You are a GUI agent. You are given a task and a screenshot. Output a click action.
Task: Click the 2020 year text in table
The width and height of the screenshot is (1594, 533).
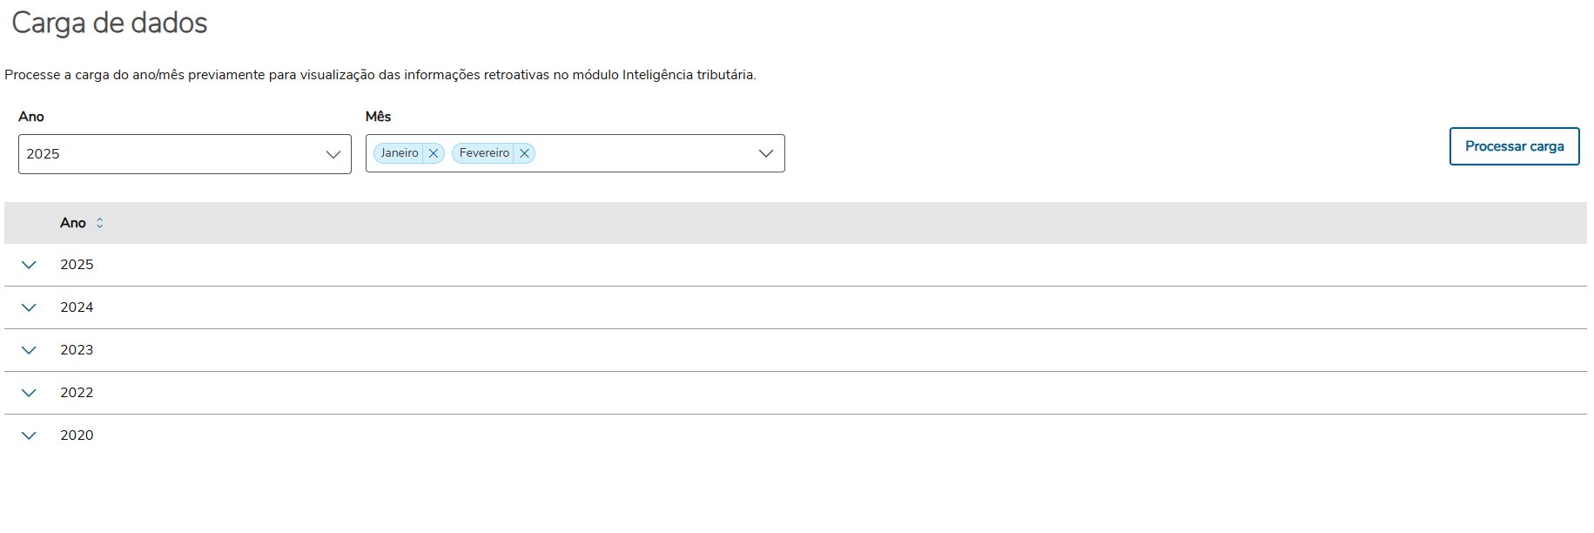77,435
